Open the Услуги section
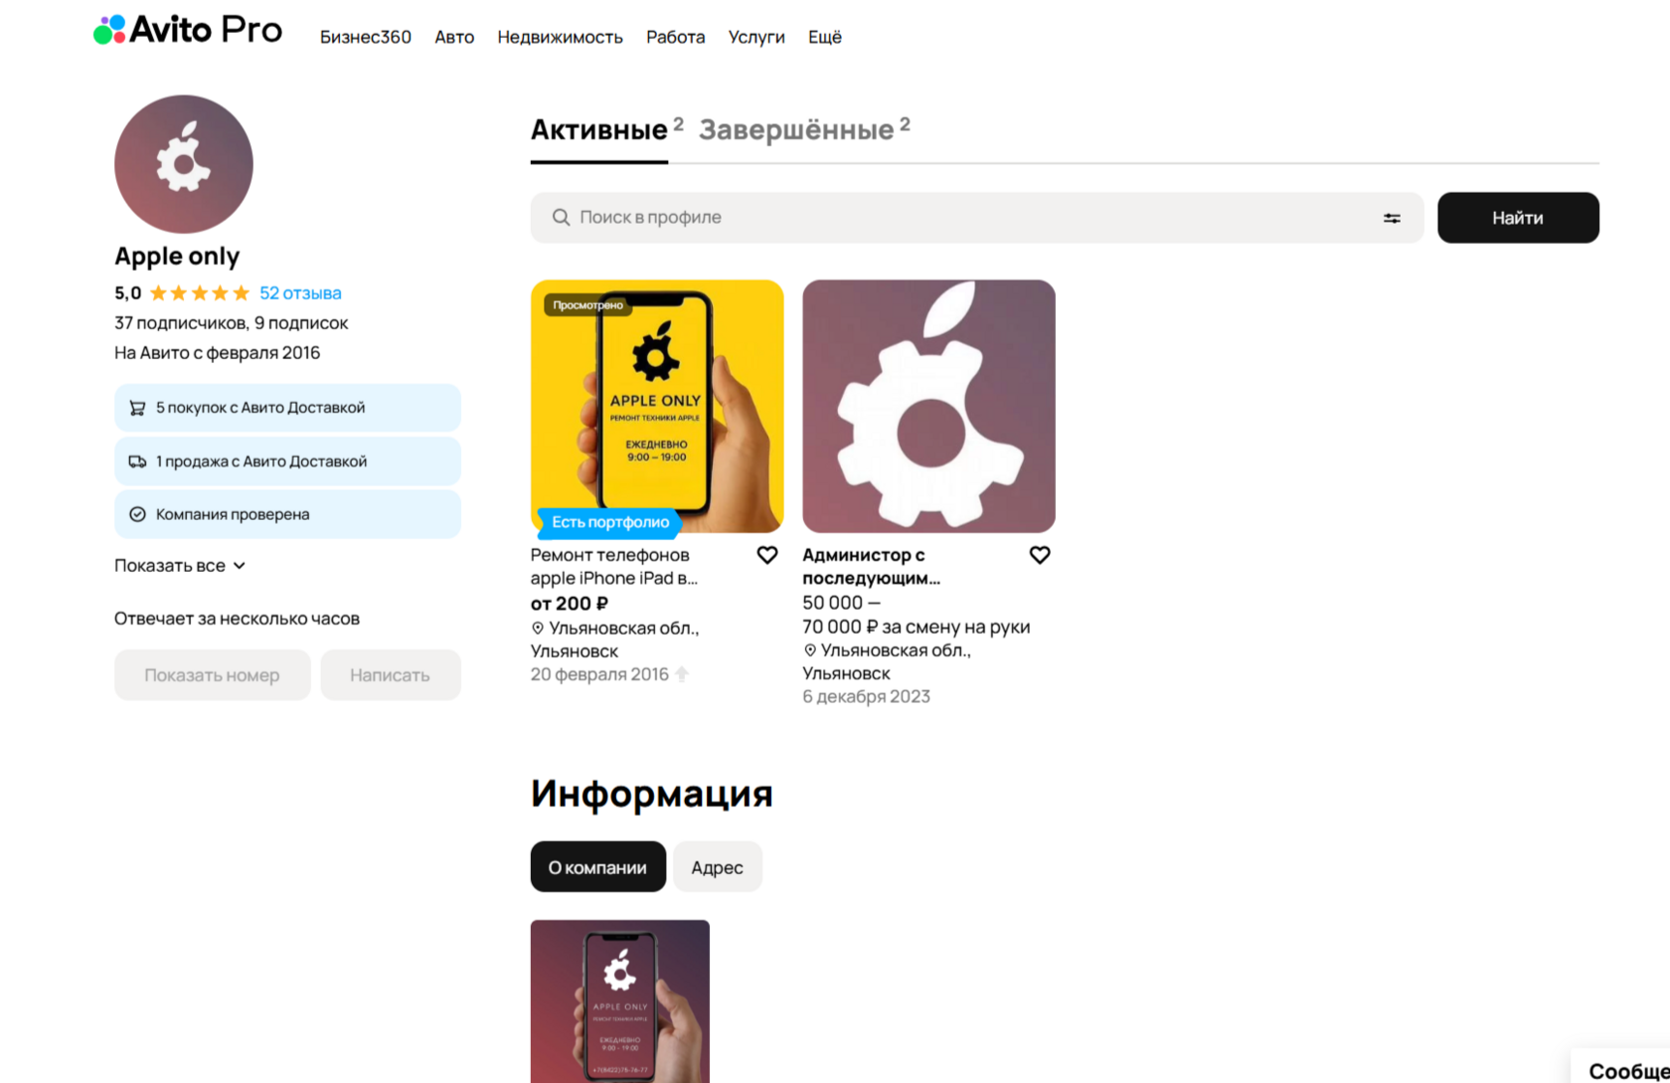The height and width of the screenshot is (1083, 1670). point(756,37)
